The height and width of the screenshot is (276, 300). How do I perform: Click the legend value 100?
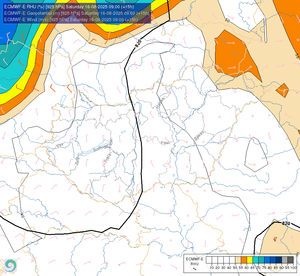(x=293, y=268)
